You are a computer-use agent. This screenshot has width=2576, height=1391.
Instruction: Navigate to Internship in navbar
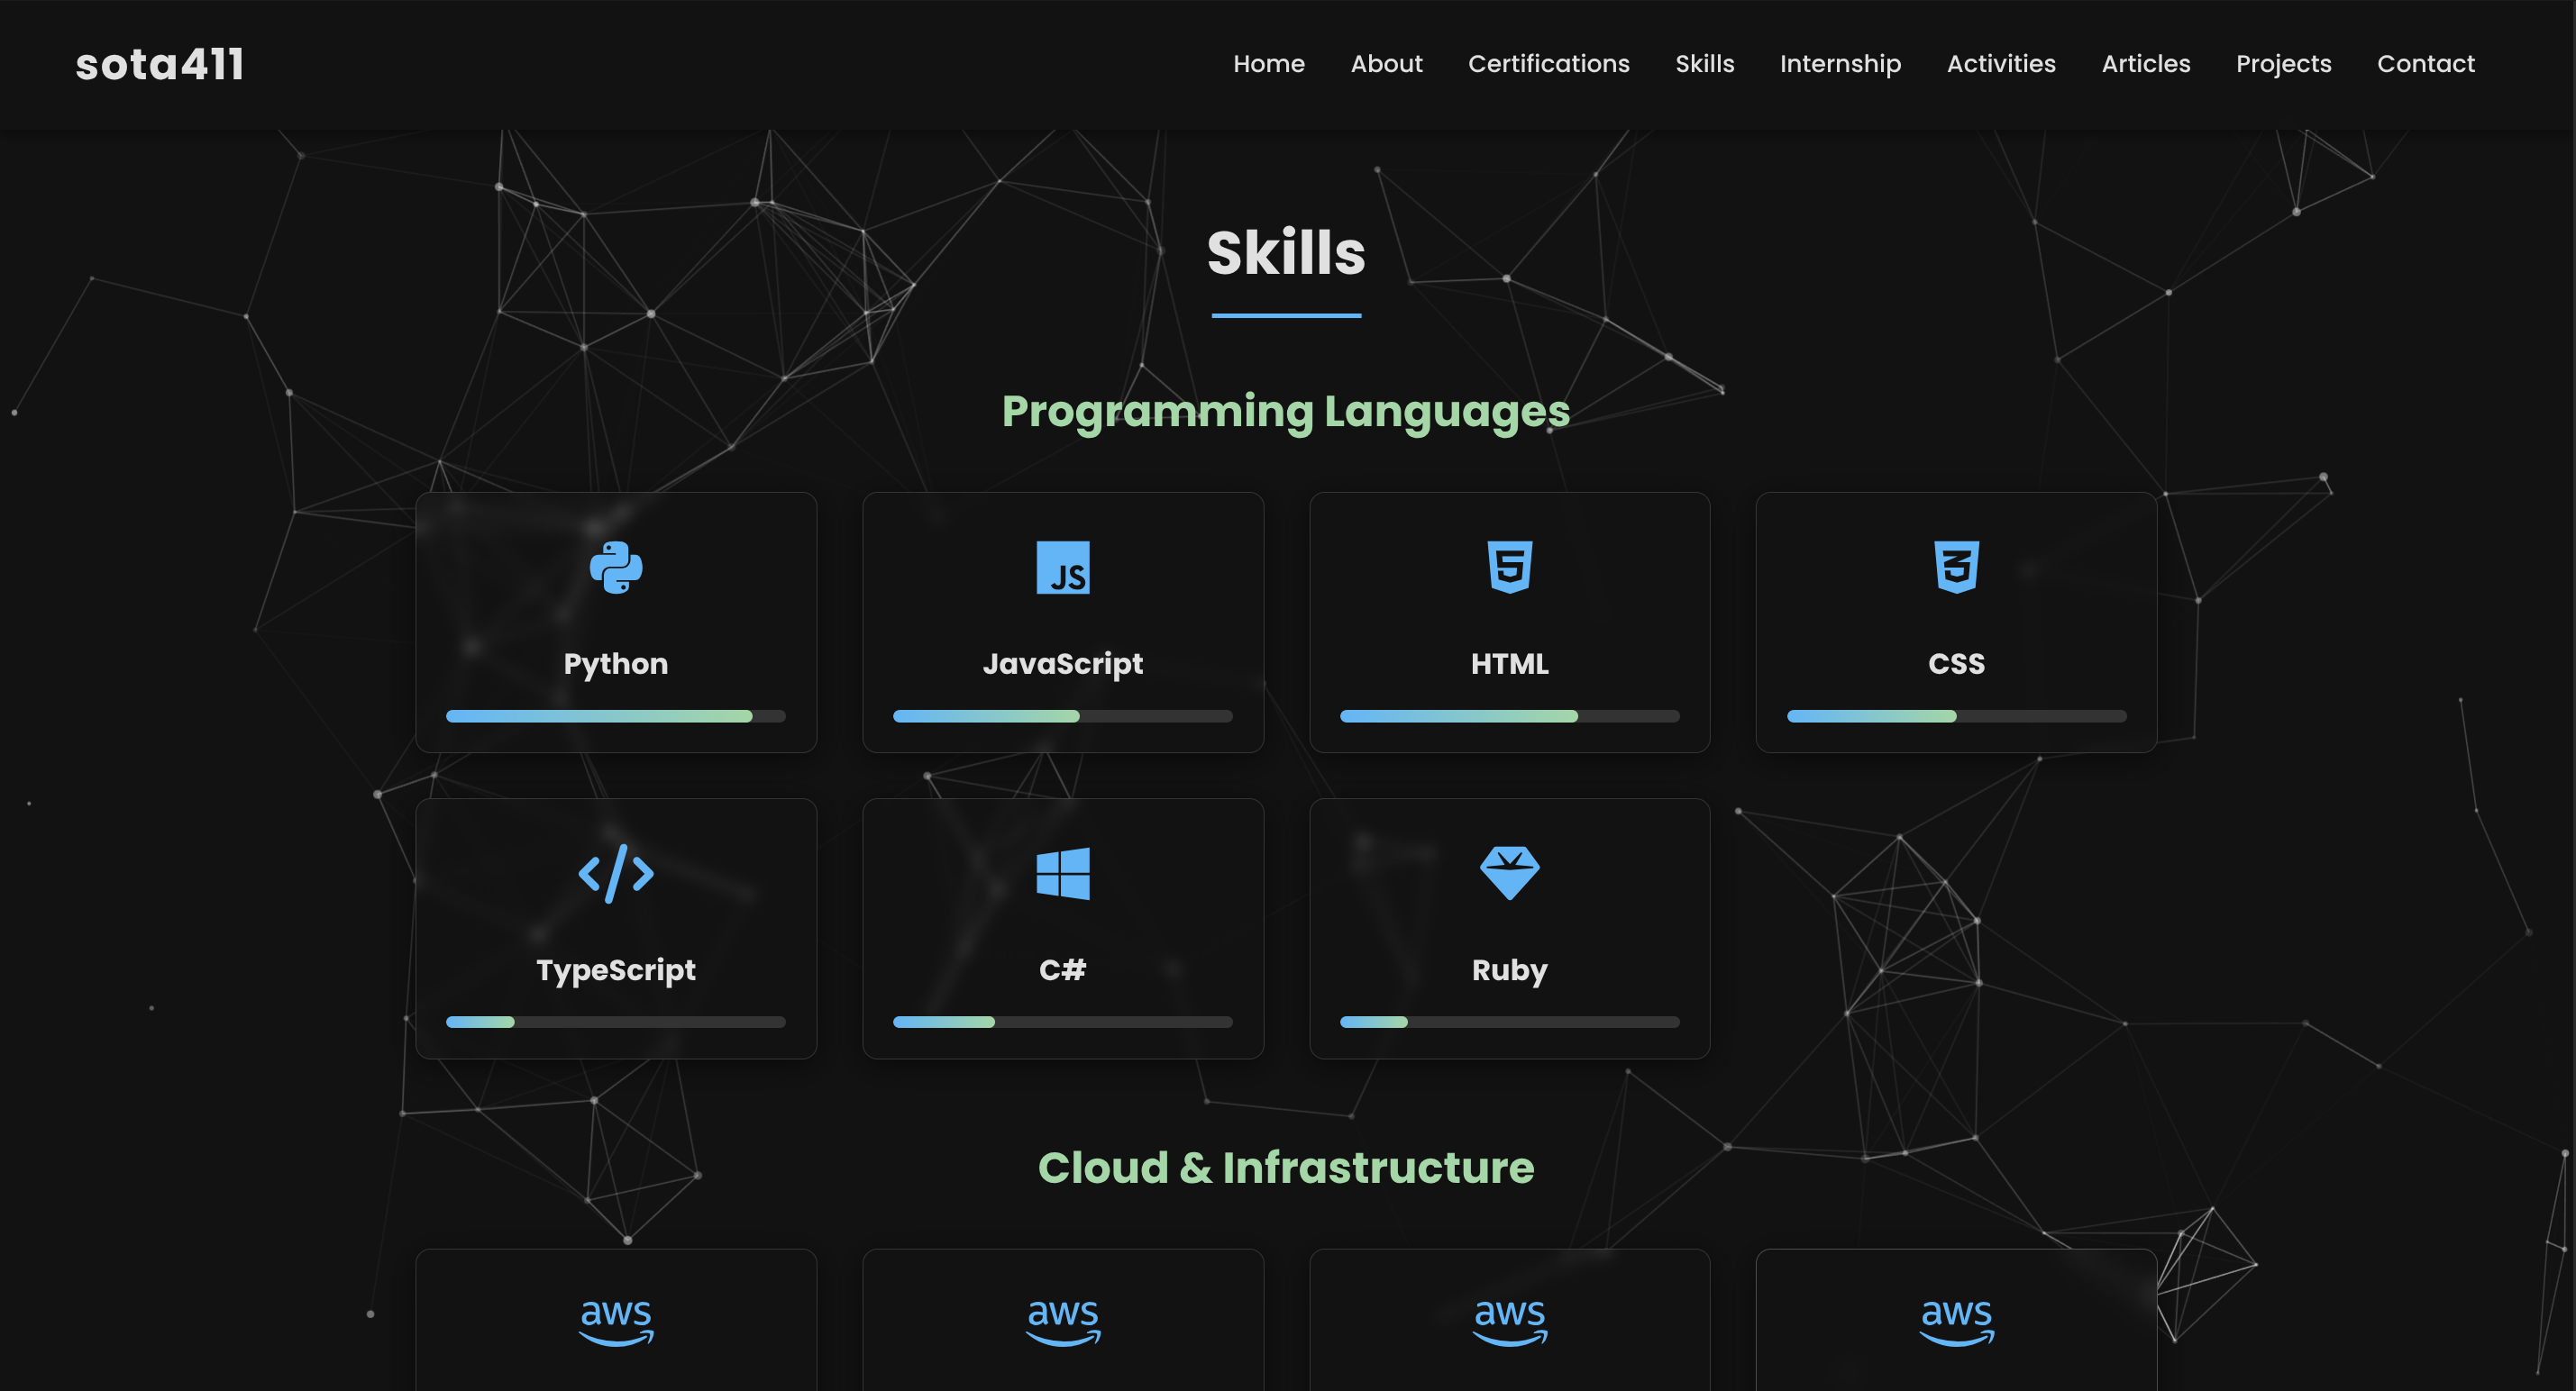click(1840, 64)
